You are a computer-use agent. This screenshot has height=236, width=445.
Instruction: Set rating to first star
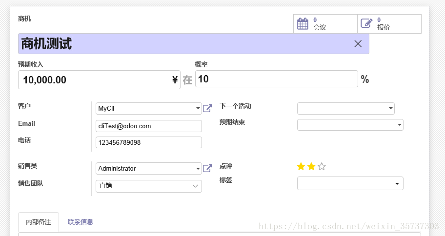tap(301, 166)
